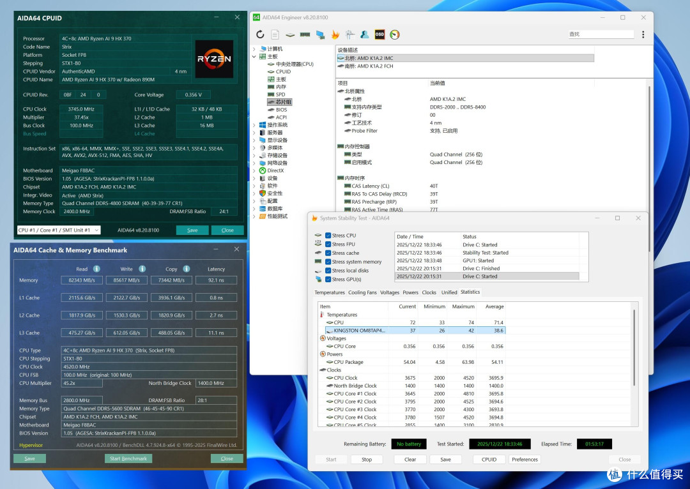
Task: Select the 性能测试 benchmark icon in tree
Action: point(263,216)
